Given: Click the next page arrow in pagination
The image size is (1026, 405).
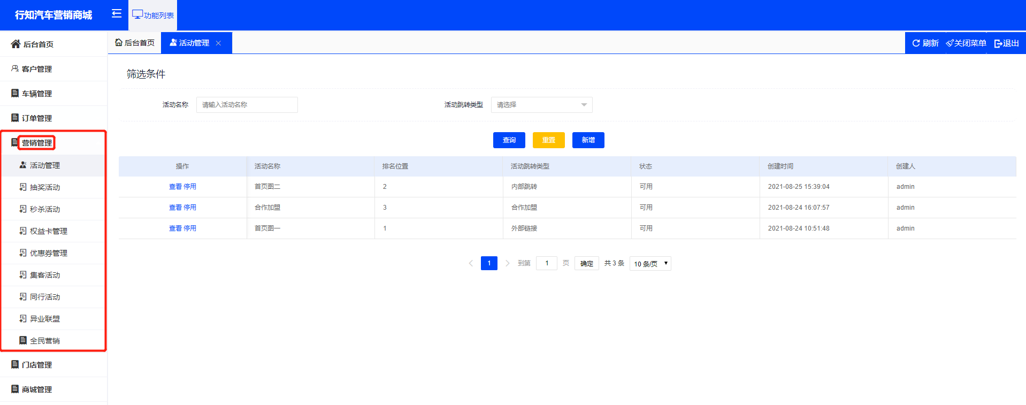Looking at the screenshot, I should pos(507,263).
